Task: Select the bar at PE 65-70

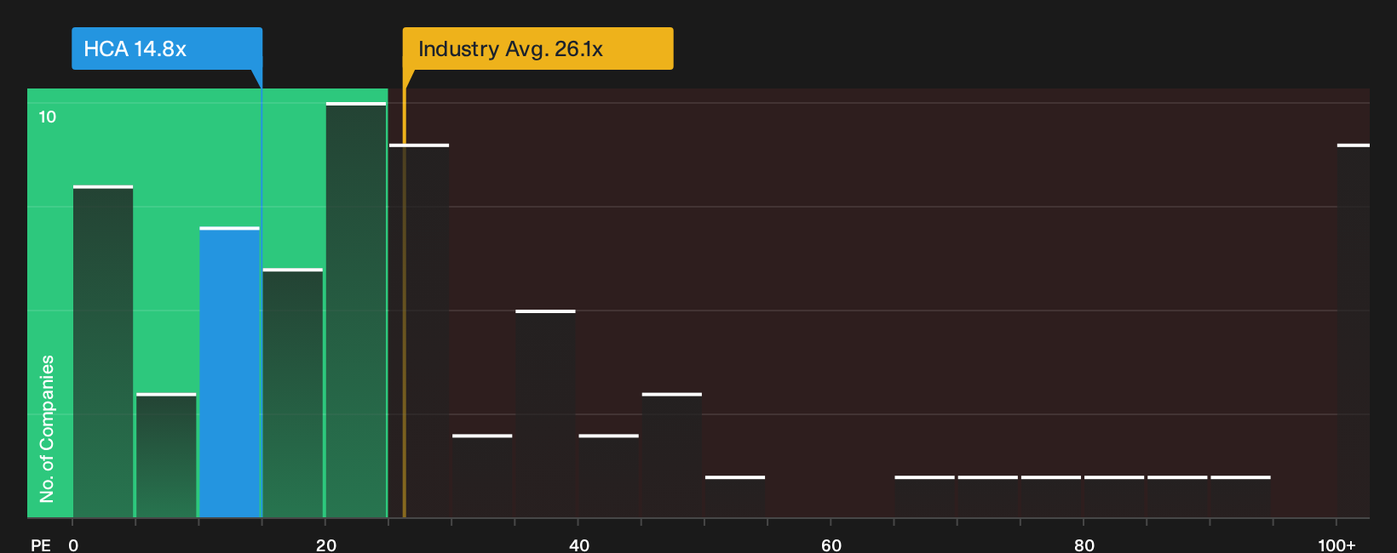Action: [x=924, y=497]
